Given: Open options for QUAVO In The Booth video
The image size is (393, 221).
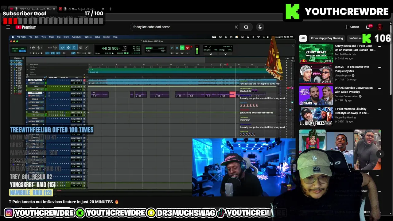Looking at the screenshot, I should 379,67.
